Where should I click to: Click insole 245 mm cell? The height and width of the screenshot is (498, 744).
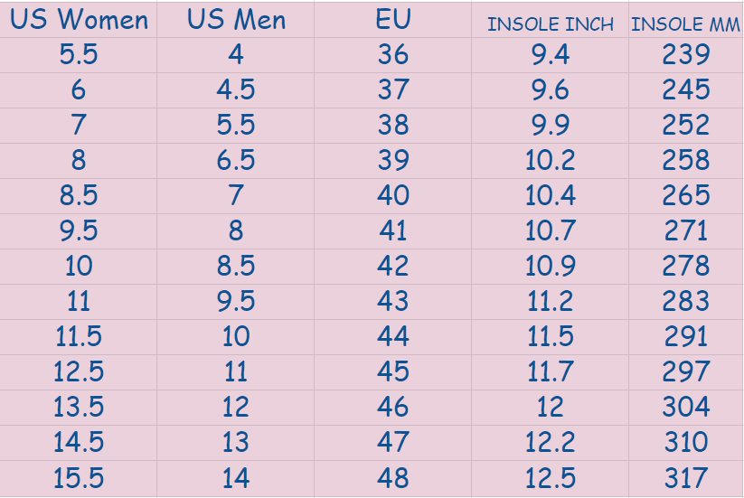685,90
